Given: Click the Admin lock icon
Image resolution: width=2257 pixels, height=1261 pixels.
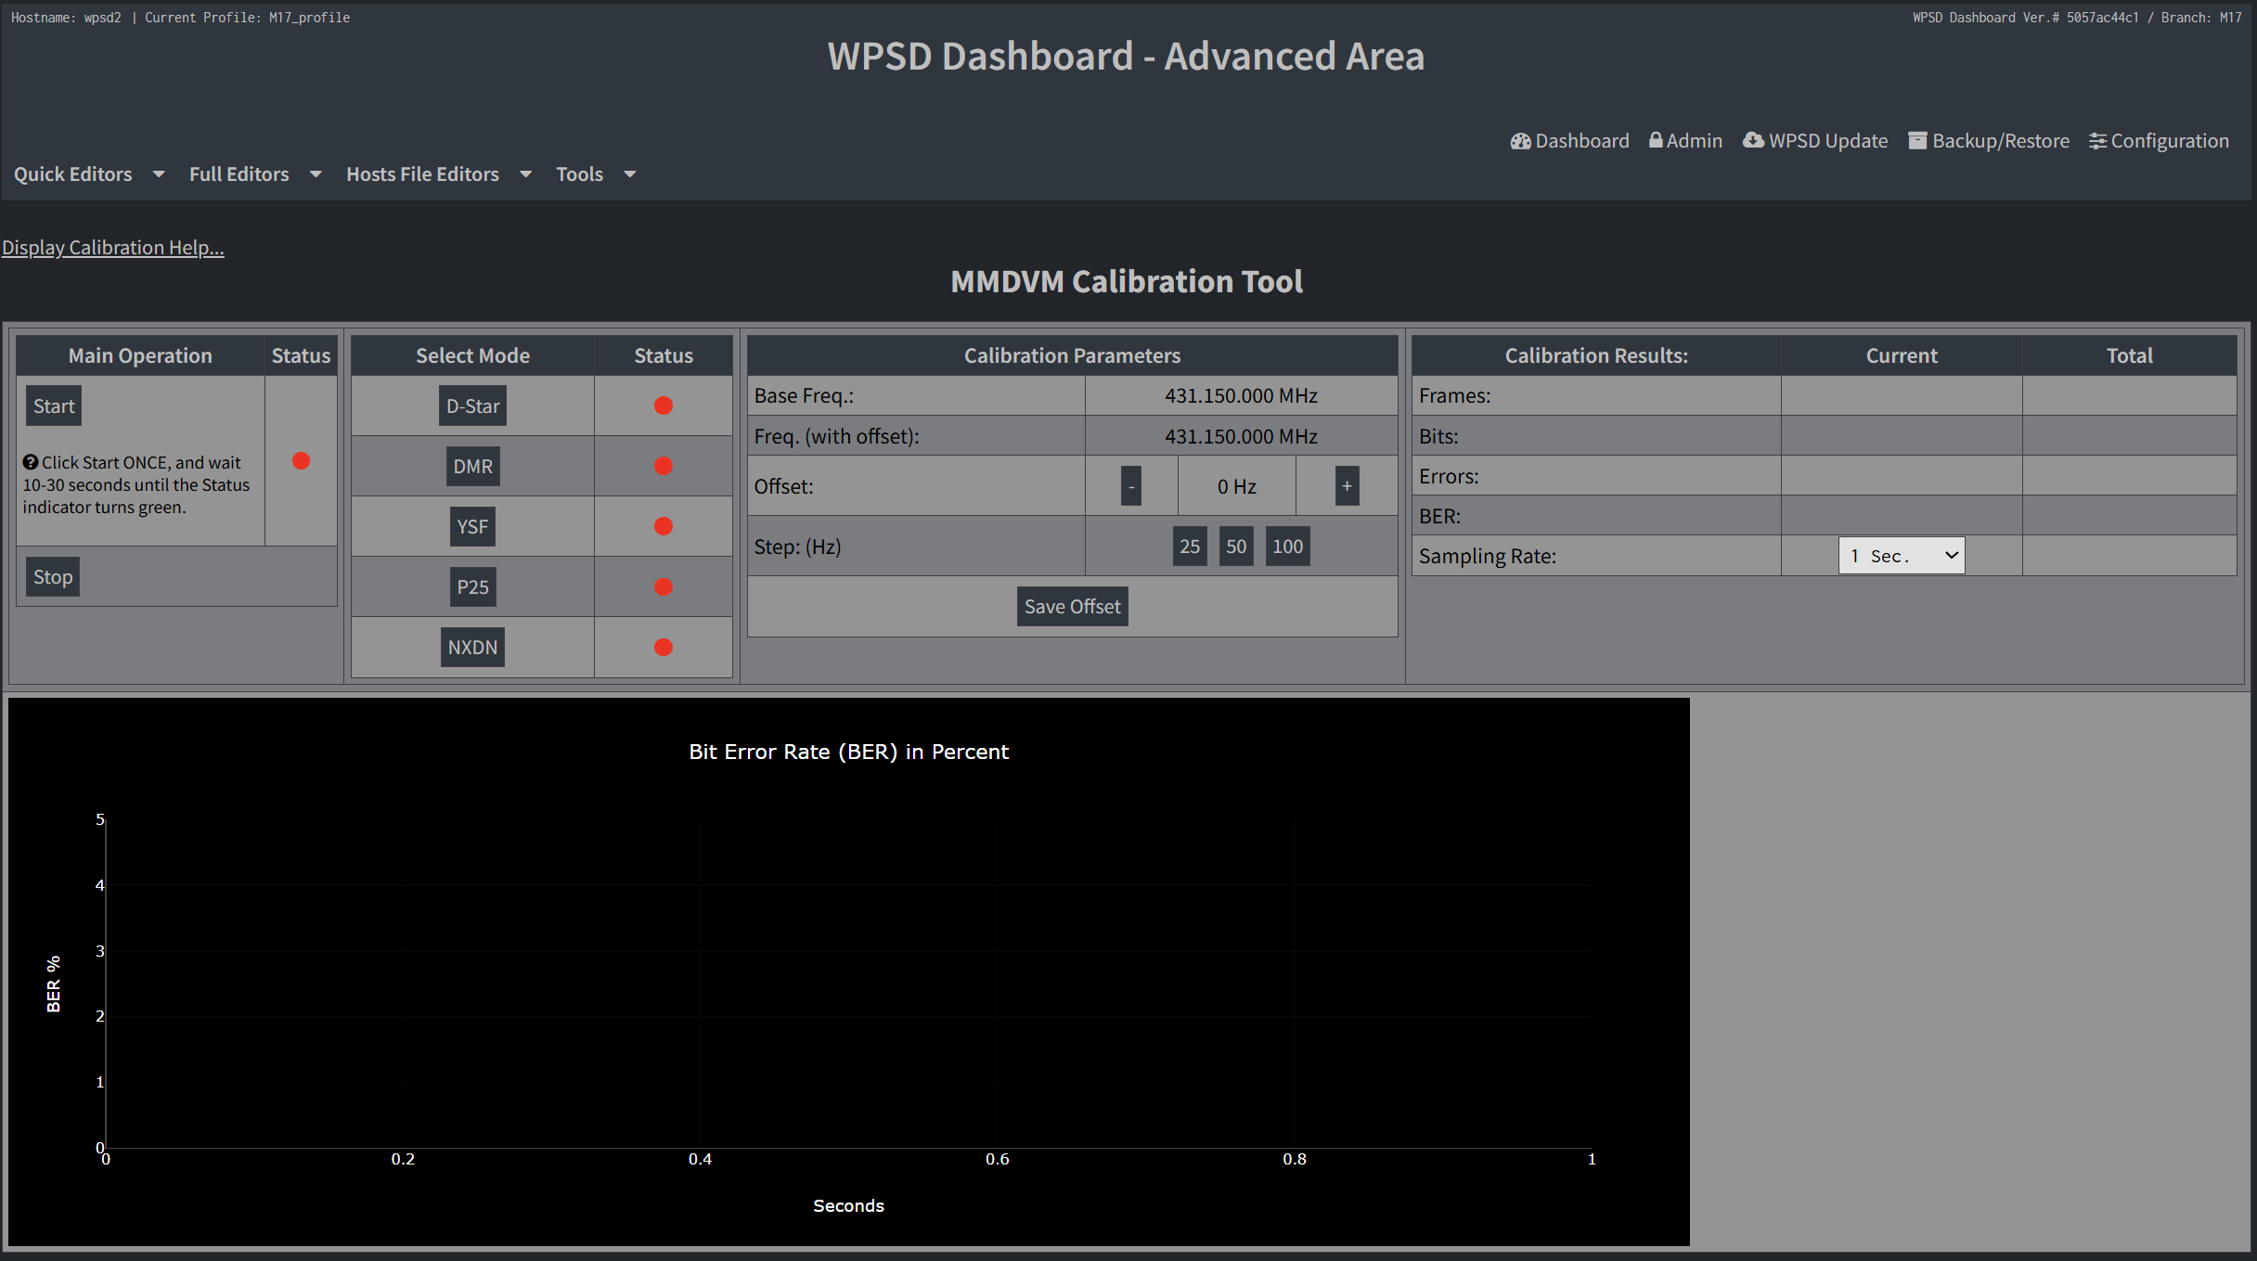Looking at the screenshot, I should click(1657, 141).
